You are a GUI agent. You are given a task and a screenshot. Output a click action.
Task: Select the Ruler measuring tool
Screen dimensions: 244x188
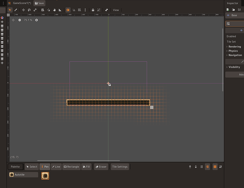(x=60, y=10)
